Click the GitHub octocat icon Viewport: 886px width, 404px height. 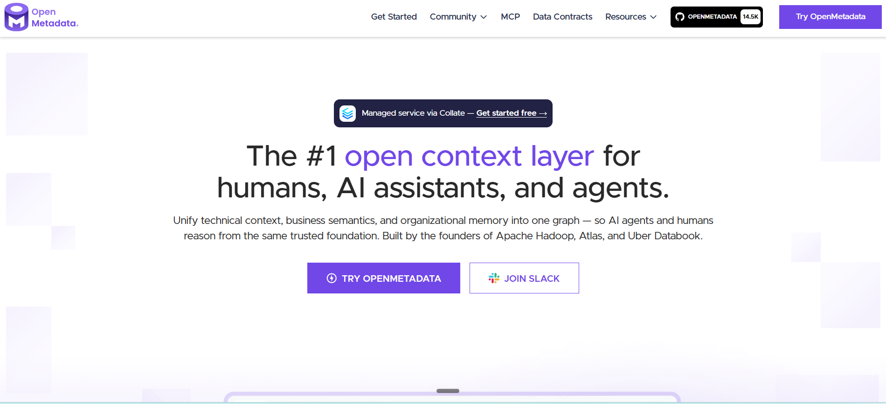click(x=680, y=17)
